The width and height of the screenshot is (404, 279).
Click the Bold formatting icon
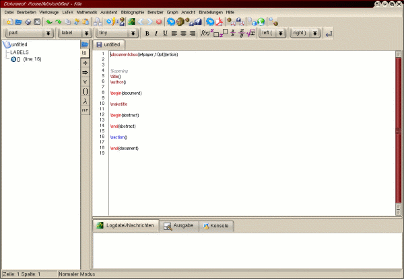click(147, 33)
